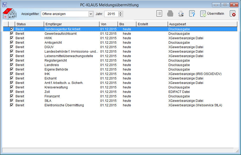Click the Übermitteln button
This screenshot has width=241, height=155.
point(212,14)
